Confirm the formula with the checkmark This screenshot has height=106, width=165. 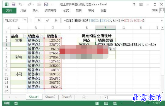48,20
